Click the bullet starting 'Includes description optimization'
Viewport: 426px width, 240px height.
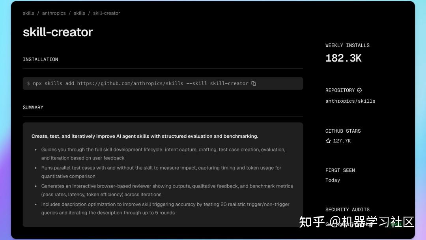(x=165, y=208)
